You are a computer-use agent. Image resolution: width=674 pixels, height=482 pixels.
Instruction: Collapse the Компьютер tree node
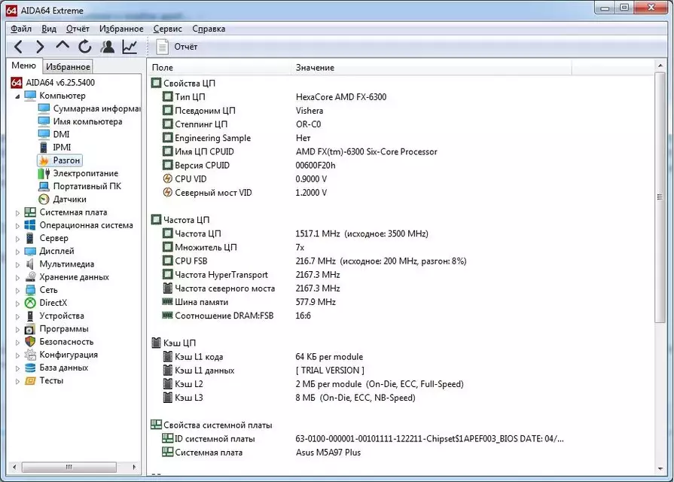(17, 96)
